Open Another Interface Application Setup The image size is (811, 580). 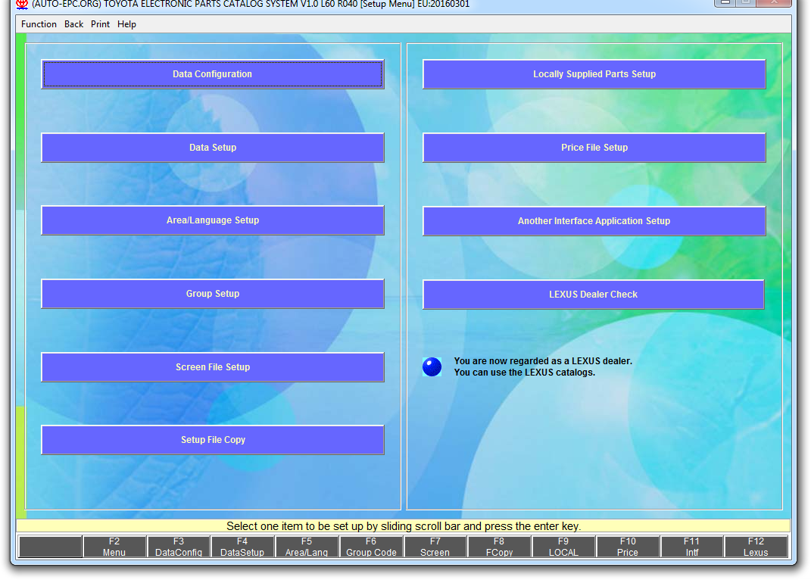[x=594, y=221]
